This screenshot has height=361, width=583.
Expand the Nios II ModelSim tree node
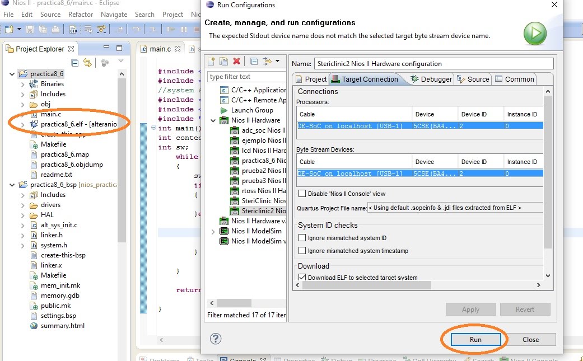pyautogui.click(x=213, y=231)
